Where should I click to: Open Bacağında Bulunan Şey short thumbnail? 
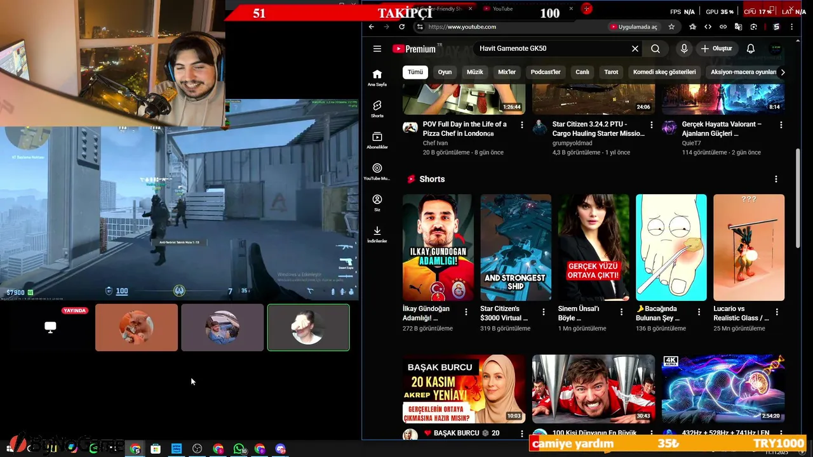coord(671,248)
